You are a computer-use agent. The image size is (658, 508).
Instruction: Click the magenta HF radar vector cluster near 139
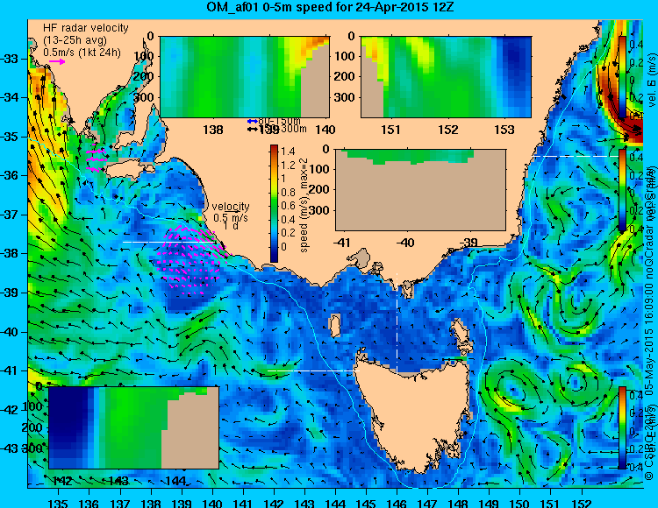pyautogui.click(x=191, y=259)
